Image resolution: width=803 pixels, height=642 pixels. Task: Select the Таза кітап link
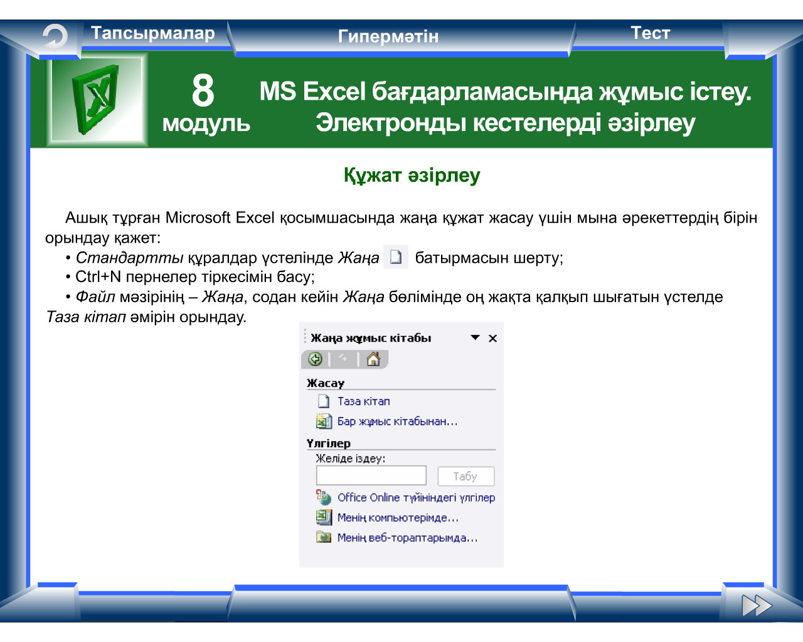[x=364, y=401]
